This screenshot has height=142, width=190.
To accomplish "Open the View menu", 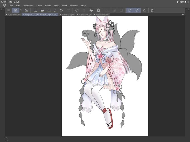I will [57, 6].
